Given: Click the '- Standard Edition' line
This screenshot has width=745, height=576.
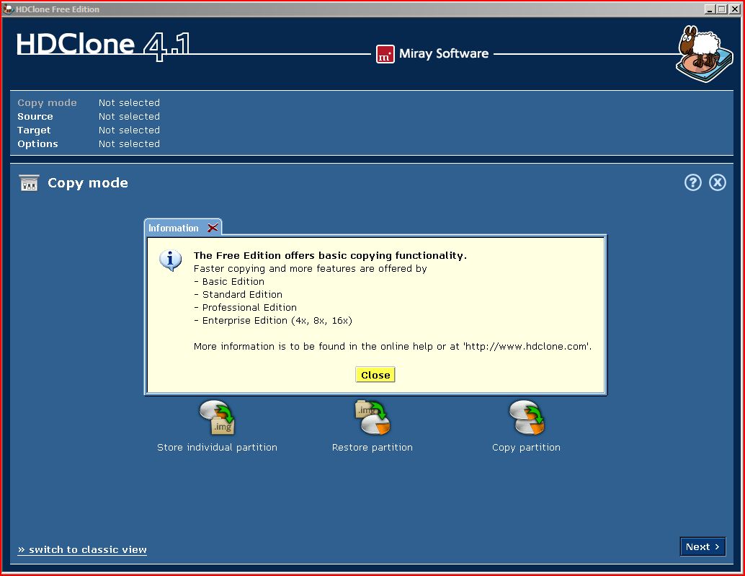Looking at the screenshot, I should [238, 294].
